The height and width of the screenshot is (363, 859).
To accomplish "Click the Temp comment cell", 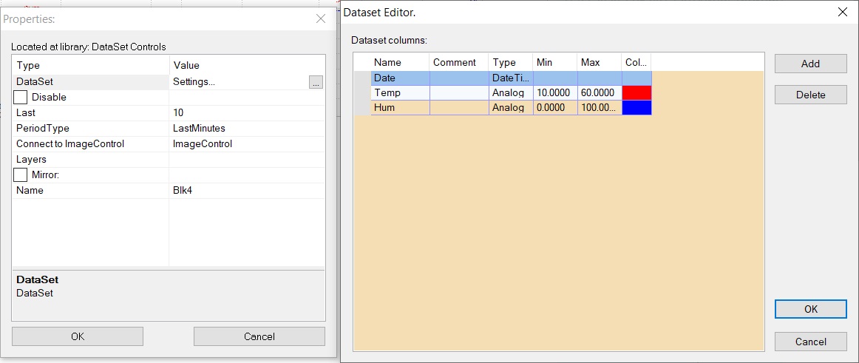I will point(459,93).
